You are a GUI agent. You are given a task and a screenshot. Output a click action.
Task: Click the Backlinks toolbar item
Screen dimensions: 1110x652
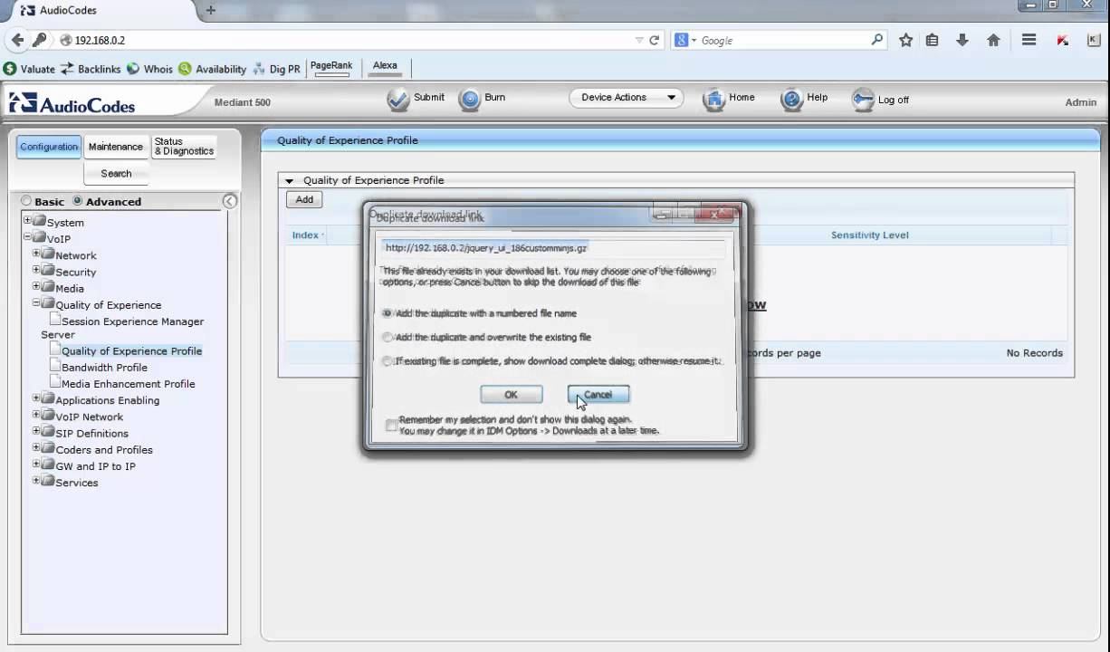(x=91, y=69)
